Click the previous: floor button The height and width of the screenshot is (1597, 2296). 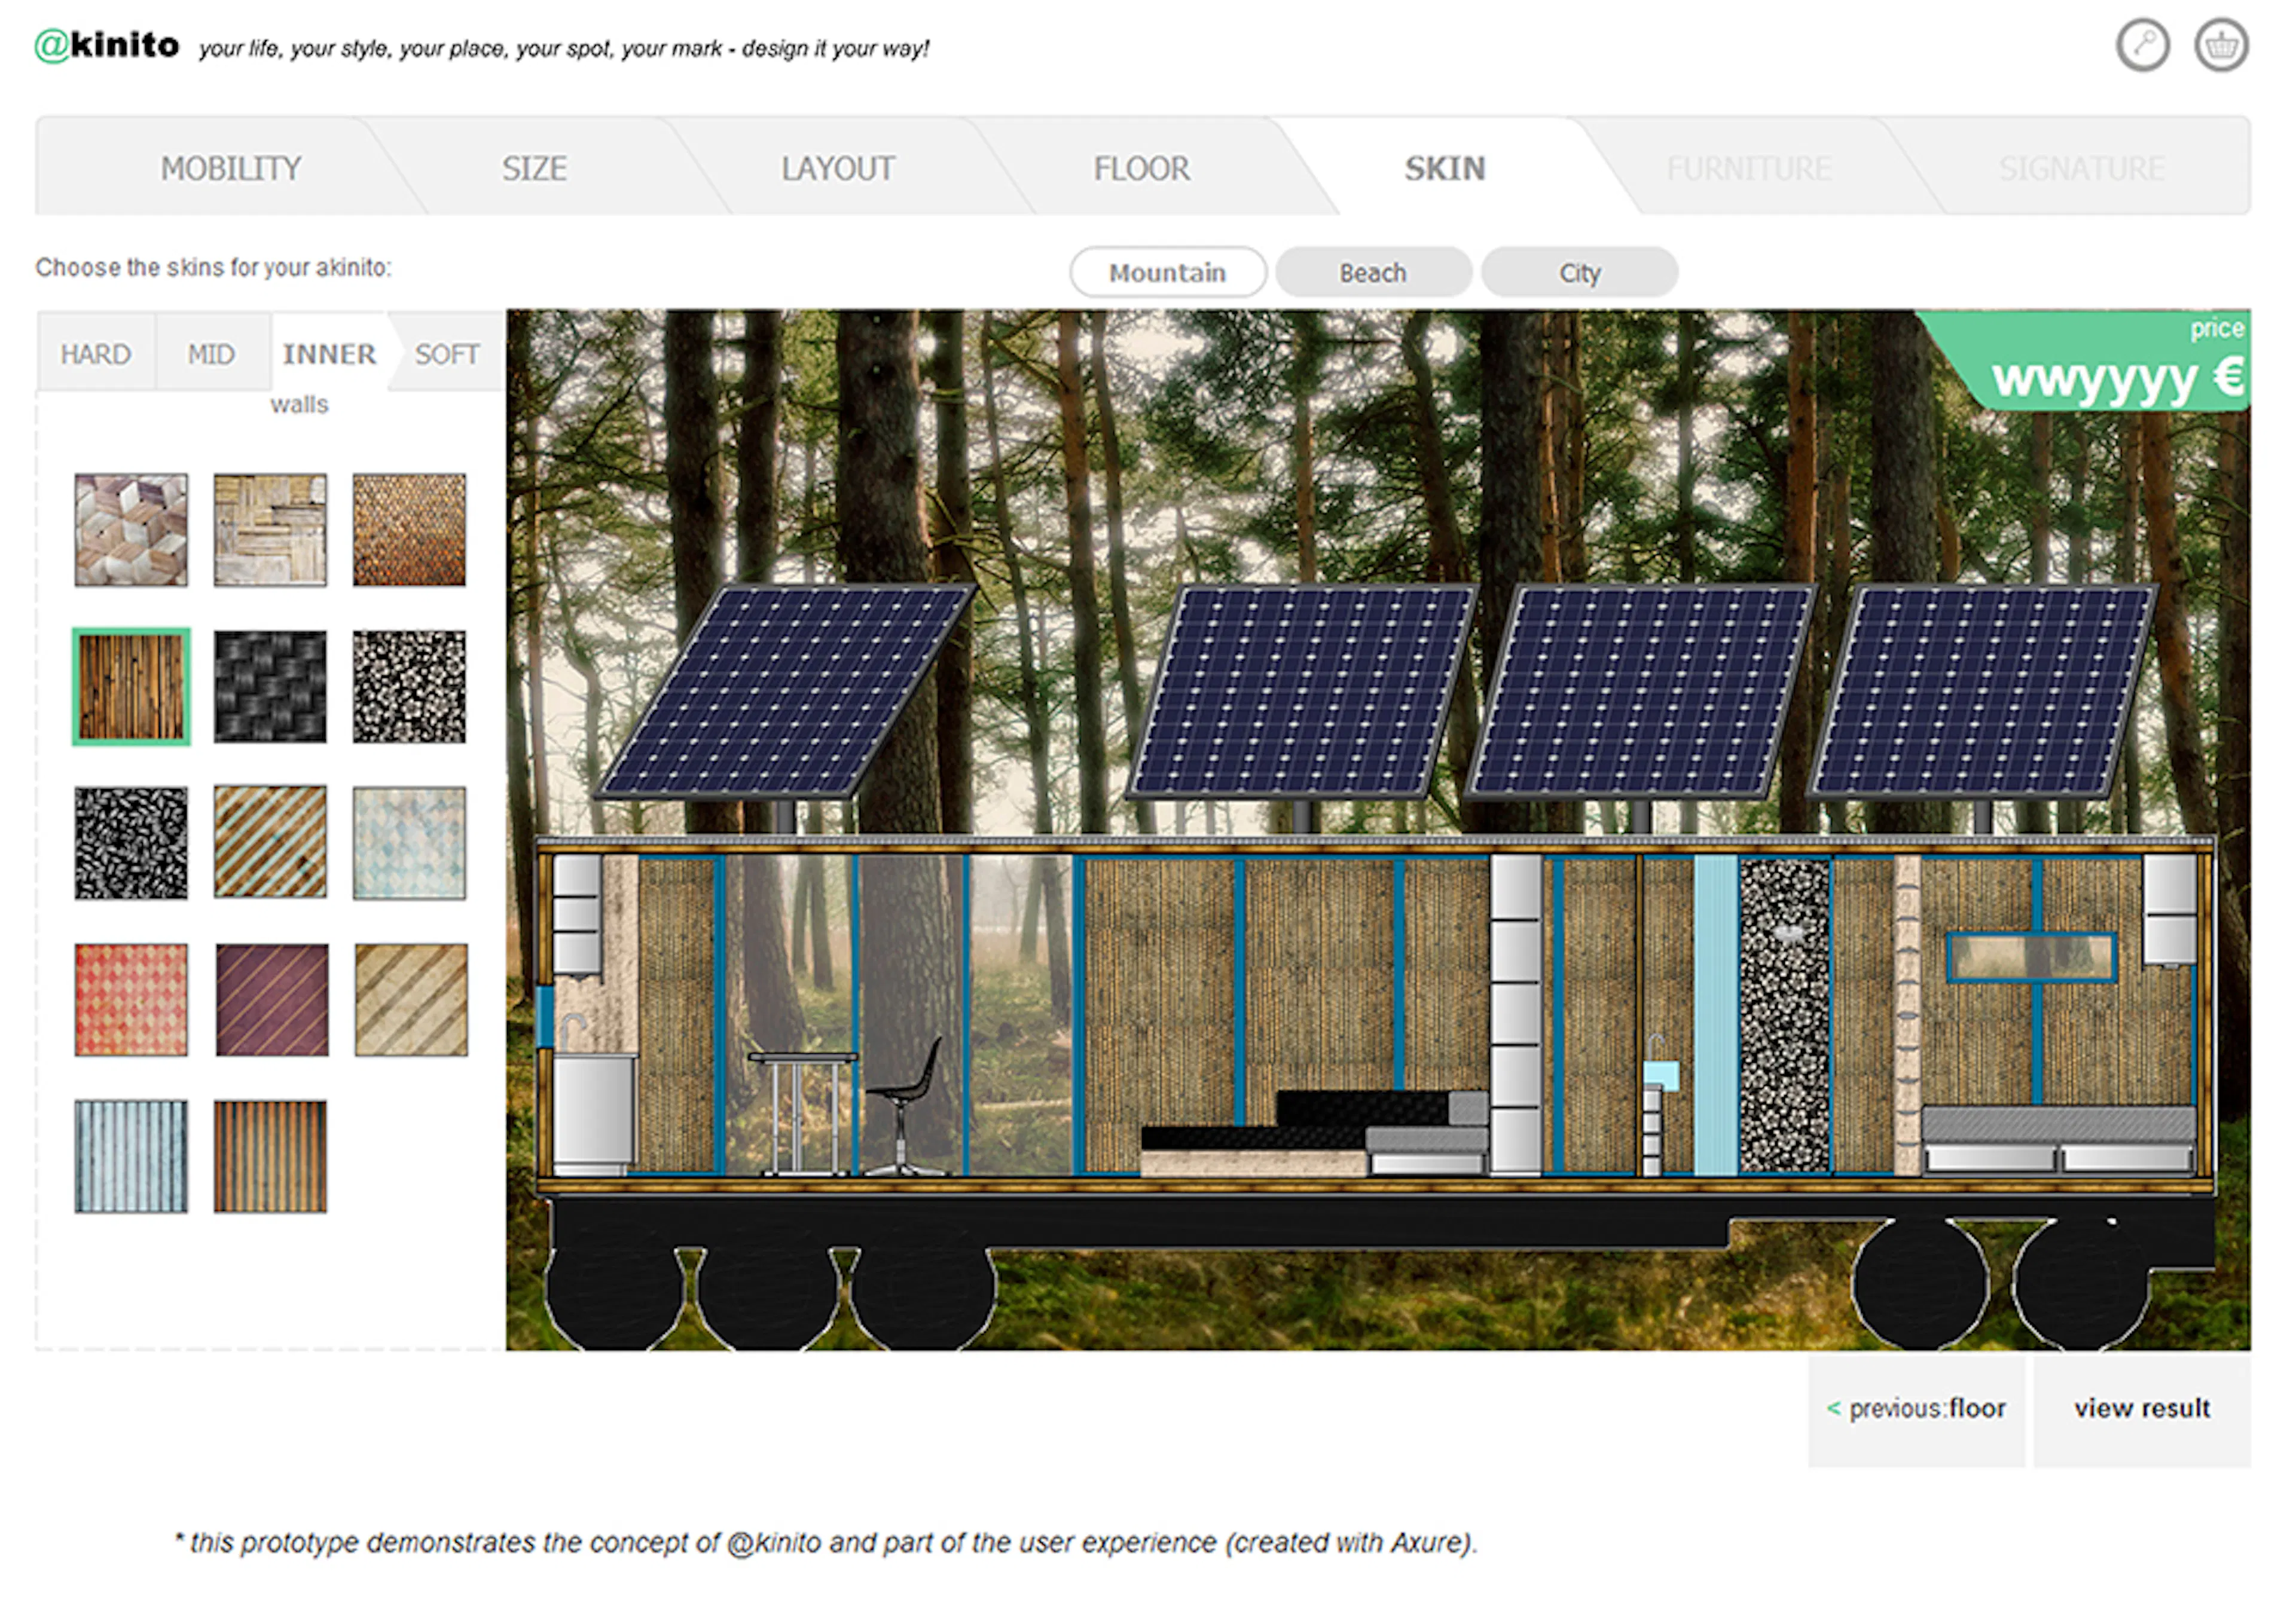pos(1916,1408)
